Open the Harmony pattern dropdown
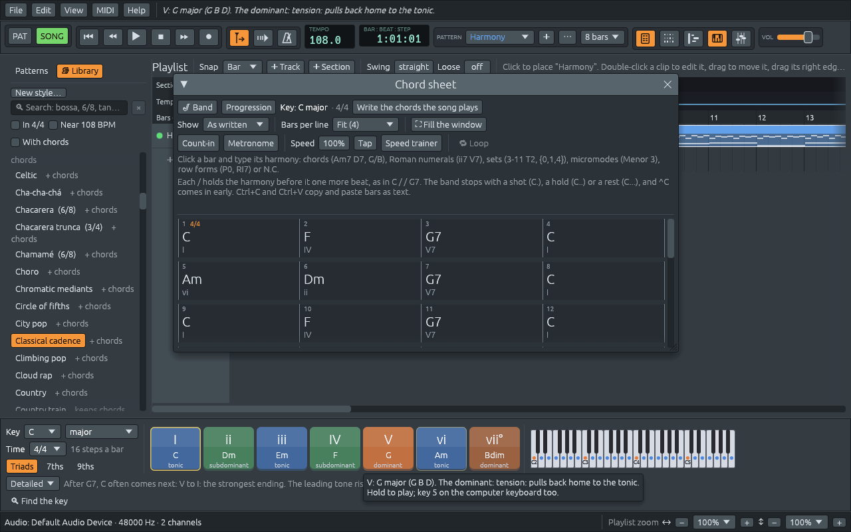The image size is (851, 532). tap(499, 37)
